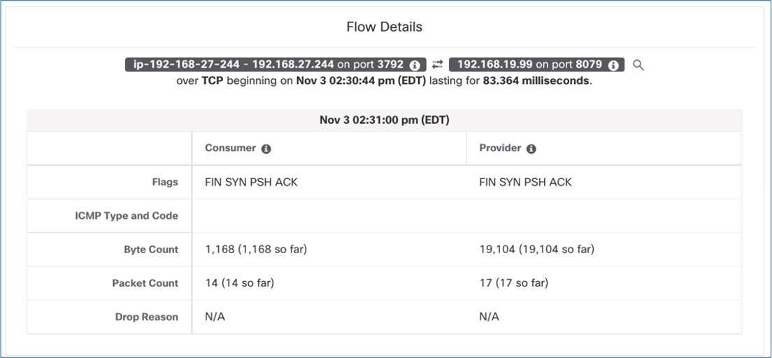The width and height of the screenshot is (772, 358).
Task: Click the Nov 3 02:31:00 pm timestamp header
Action: 384,120
